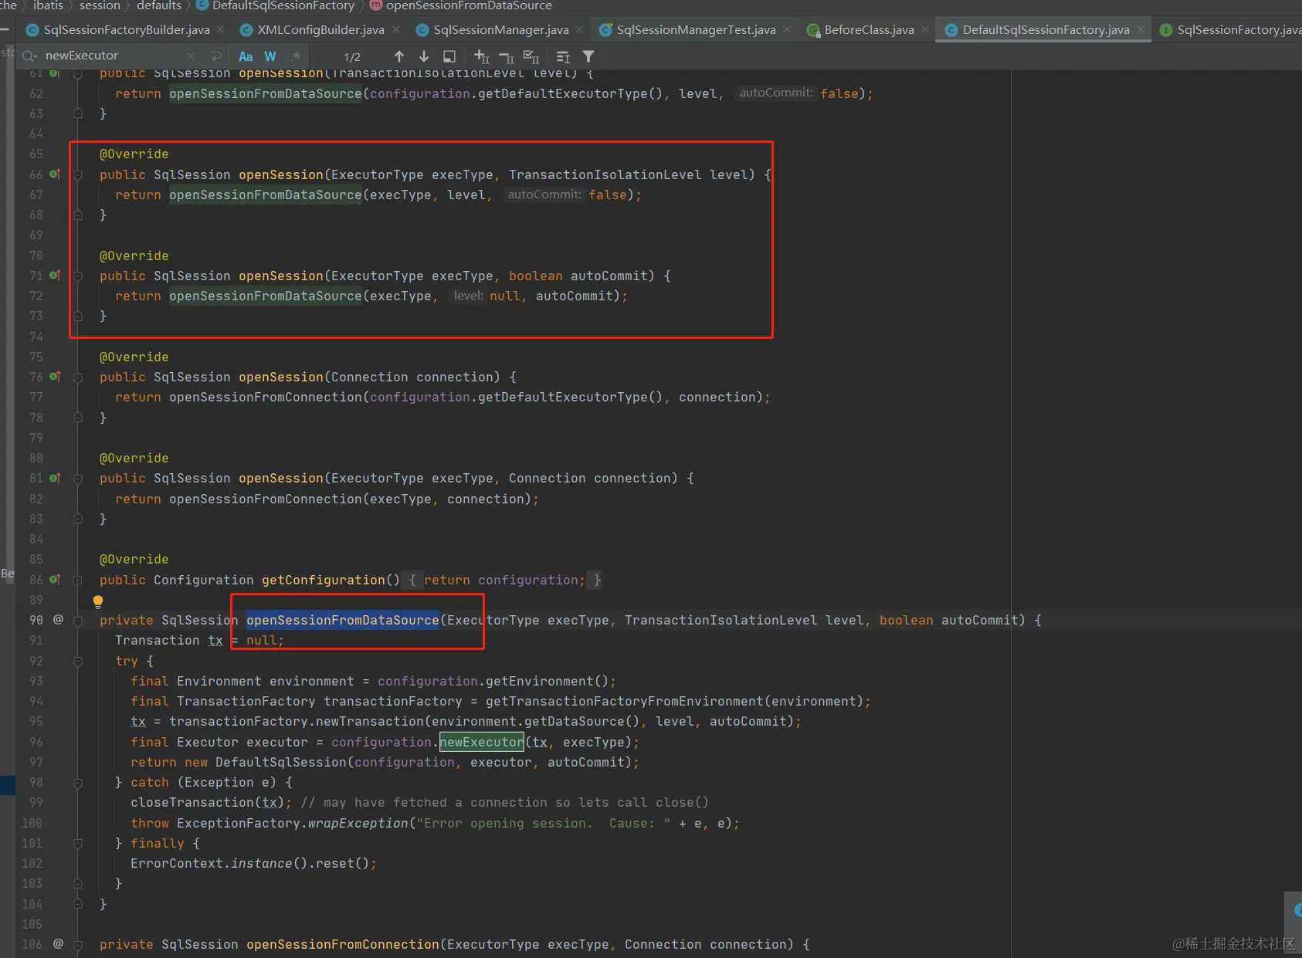Screen dimensions: 1302x958
Task: Close the DefaultSqlSessionFactory.java tab
Action: (1141, 30)
